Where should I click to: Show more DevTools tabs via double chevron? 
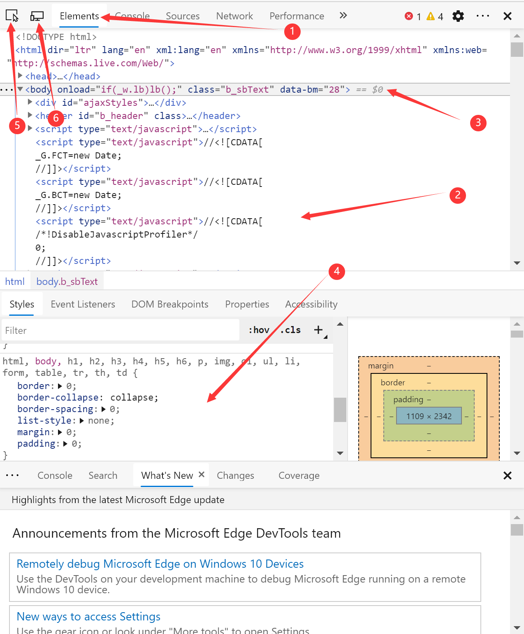(343, 16)
